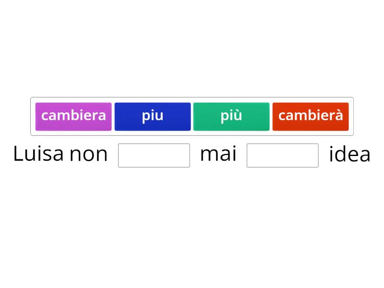Click the word "non" in the sentence
384x288 pixels.
click(91, 154)
